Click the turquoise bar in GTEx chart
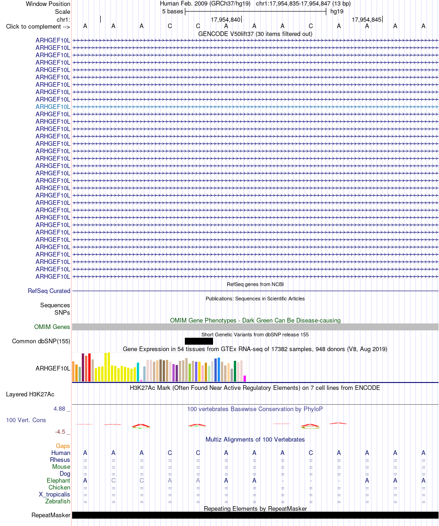Screen dimensions: 439x526 (138, 372)
